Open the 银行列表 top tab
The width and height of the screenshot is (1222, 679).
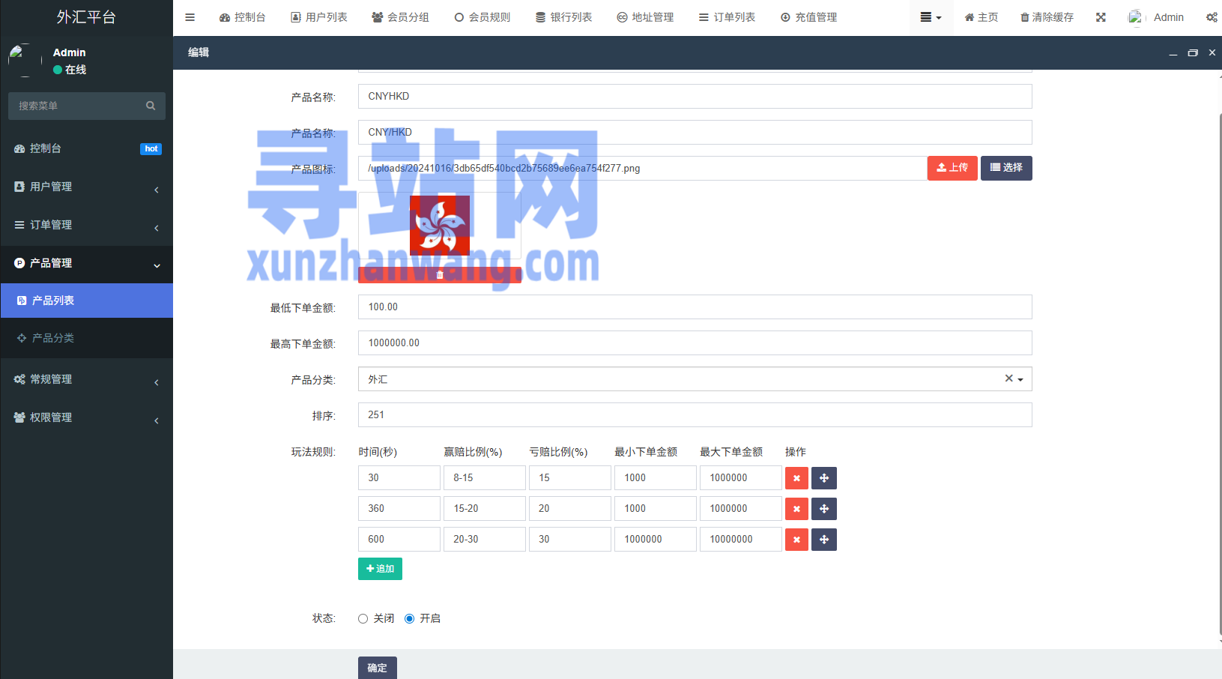[x=563, y=17]
